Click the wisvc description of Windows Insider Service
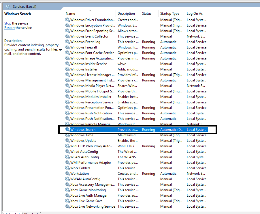Image resolution: width=260 pixels, height=214 pixels. 122,64
